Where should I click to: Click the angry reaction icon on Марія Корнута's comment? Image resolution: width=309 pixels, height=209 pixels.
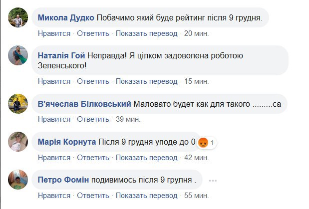pyautogui.click(x=203, y=143)
